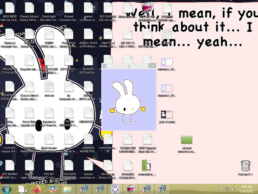The image size is (258, 194).
Task: Switch to the bunny app taskbar button
Action: click(x=115, y=189)
